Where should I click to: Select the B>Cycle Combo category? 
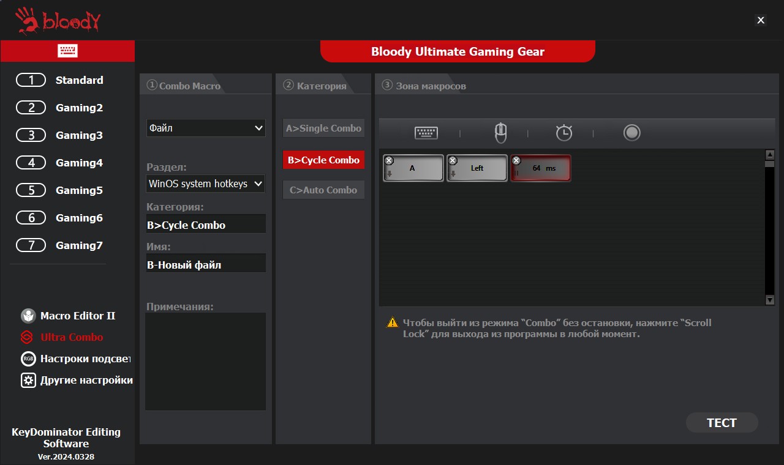[x=323, y=160]
